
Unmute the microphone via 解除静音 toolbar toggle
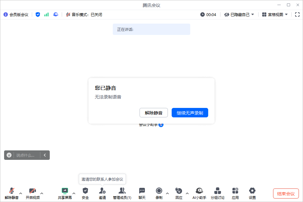click(12, 193)
